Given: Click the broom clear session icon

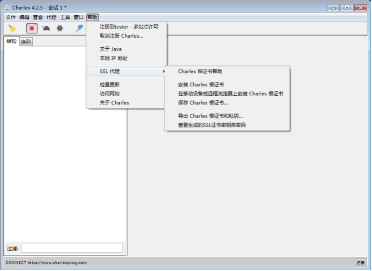Looking at the screenshot, I should pos(12,29).
